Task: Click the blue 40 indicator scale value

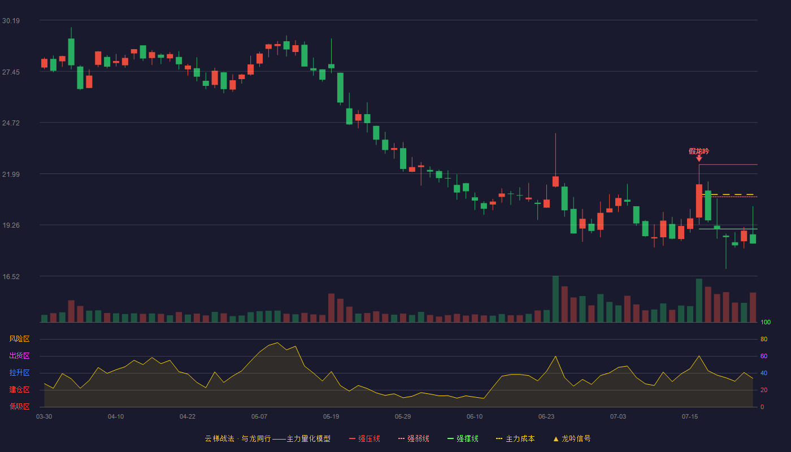Action: tap(764, 373)
